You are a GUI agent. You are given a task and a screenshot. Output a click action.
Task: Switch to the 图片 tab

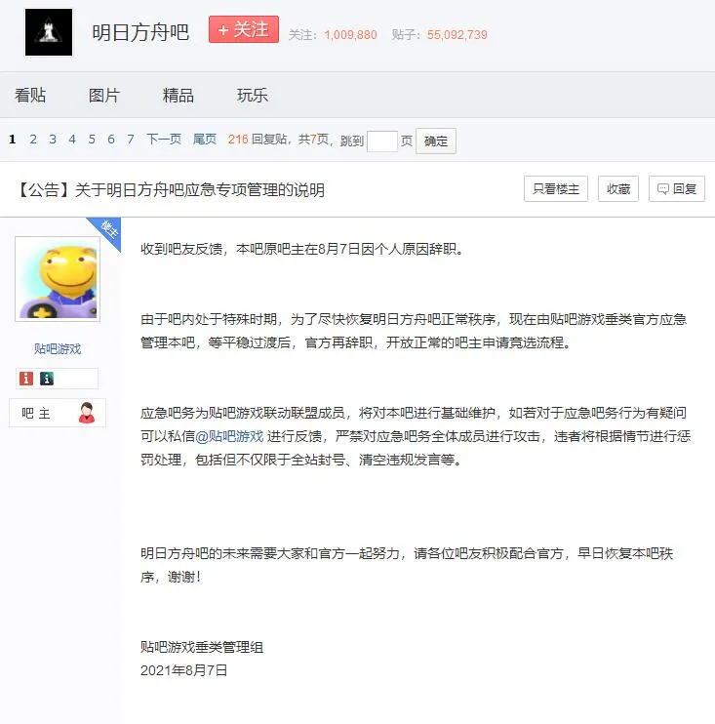(104, 95)
